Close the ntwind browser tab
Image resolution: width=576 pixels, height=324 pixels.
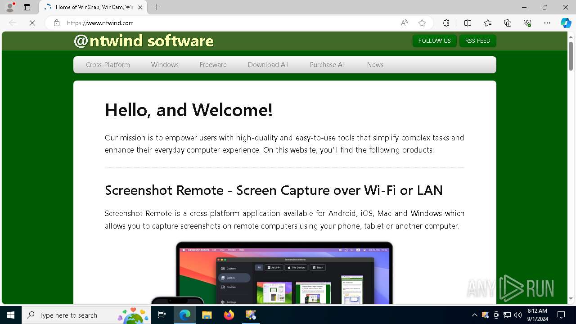pyautogui.click(x=140, y=7)
